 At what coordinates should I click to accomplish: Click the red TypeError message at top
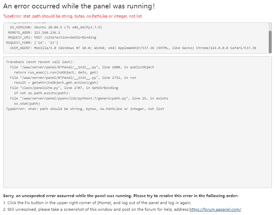coord(72,16)
